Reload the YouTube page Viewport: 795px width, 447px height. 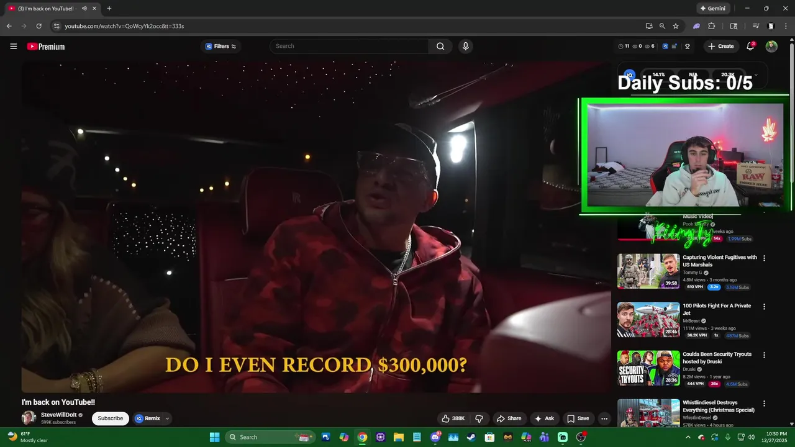tap(39, 26)
